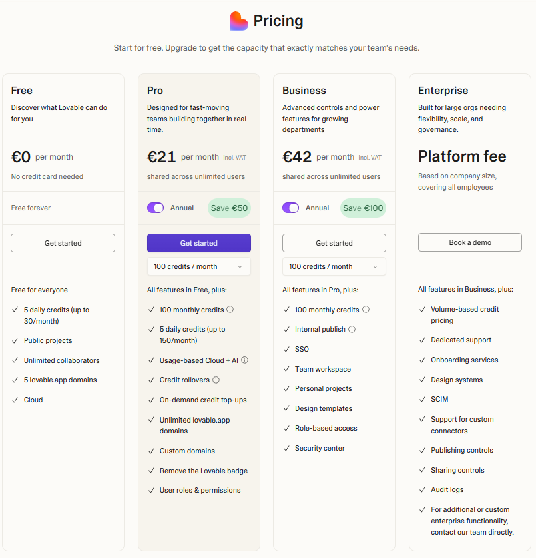Click Get started on the Business plan
This screenshot has width=536, height=558.
(x=334, y=243)
